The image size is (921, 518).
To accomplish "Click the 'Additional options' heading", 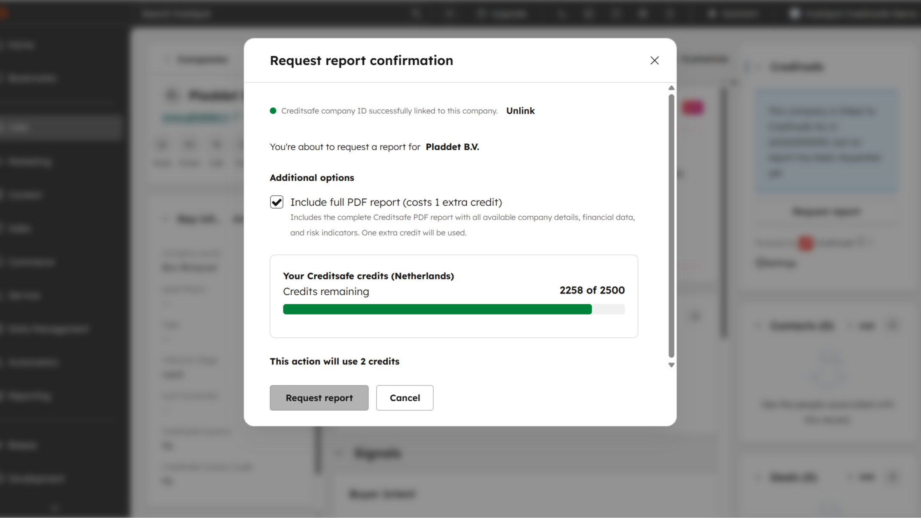I will (312, 178).
